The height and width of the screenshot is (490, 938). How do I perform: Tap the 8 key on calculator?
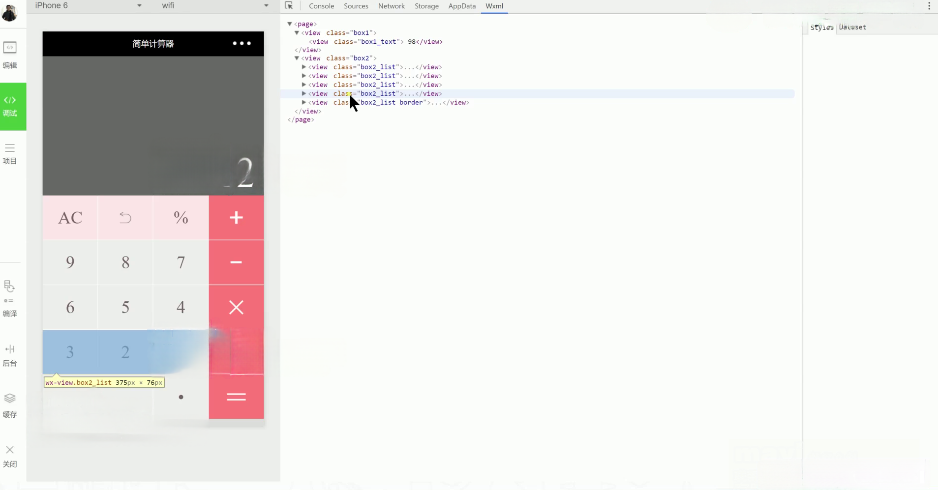125,262
